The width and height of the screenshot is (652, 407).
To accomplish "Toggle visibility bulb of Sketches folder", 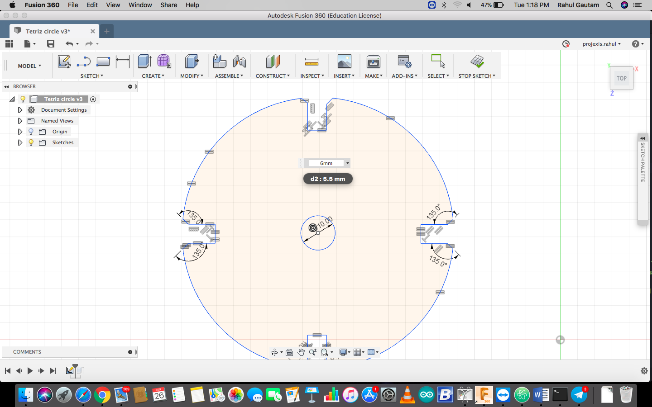I will coord(31,142).
